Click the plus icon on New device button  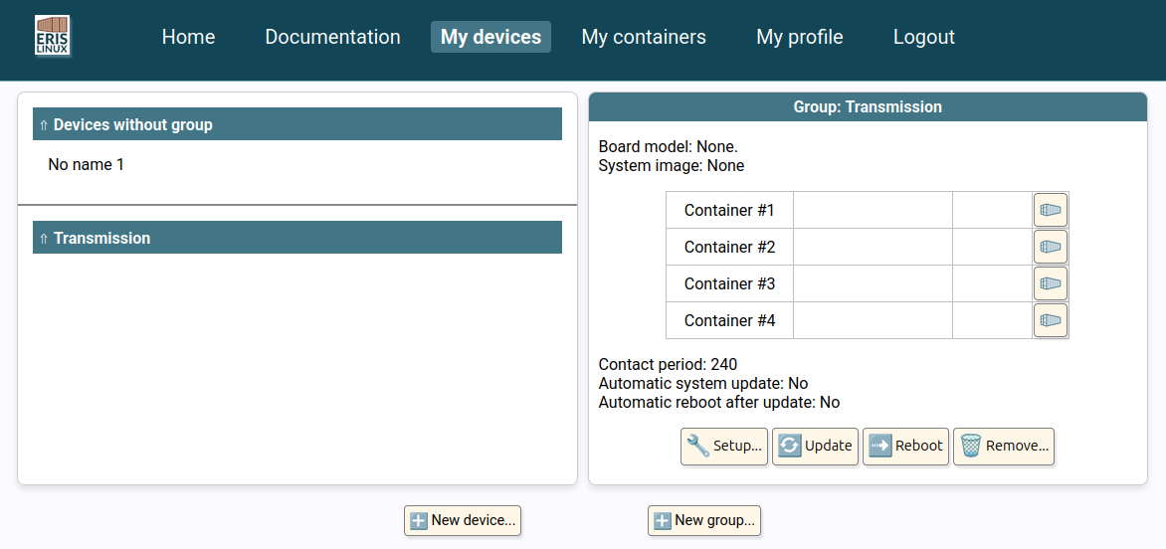419,521
